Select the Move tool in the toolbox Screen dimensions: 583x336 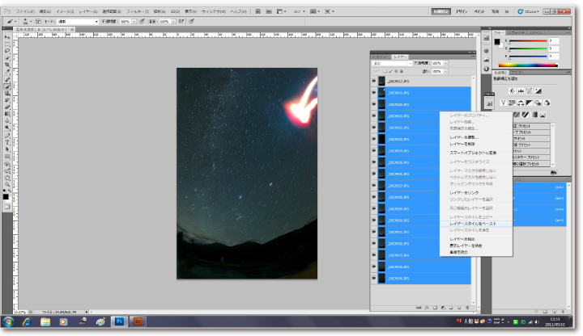point(7,37)
